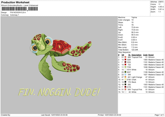The width and height of the screenshot is (165, 117).
Task: Click stitch count 2178 in row 13
Action: [x=129, y=87]
